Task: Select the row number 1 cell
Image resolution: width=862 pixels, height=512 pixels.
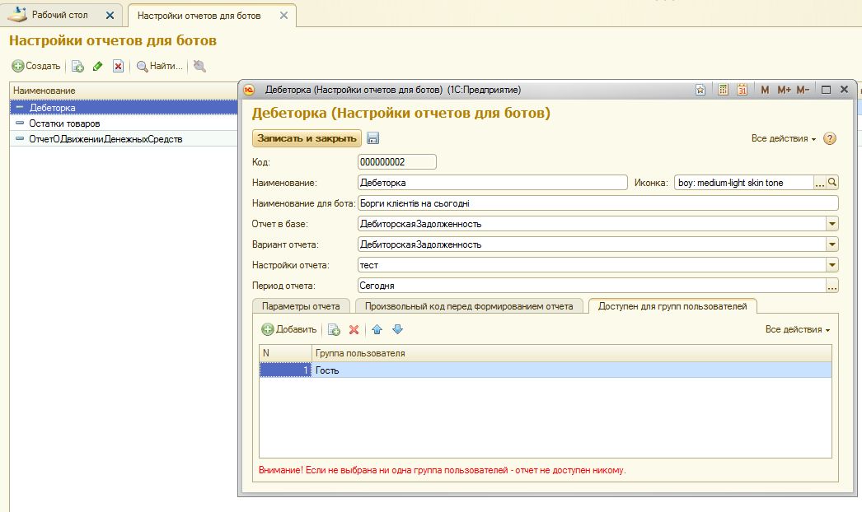Action: [x=285, y=370]
